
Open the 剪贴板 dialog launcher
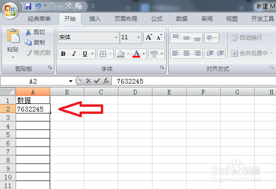[50, 68]
